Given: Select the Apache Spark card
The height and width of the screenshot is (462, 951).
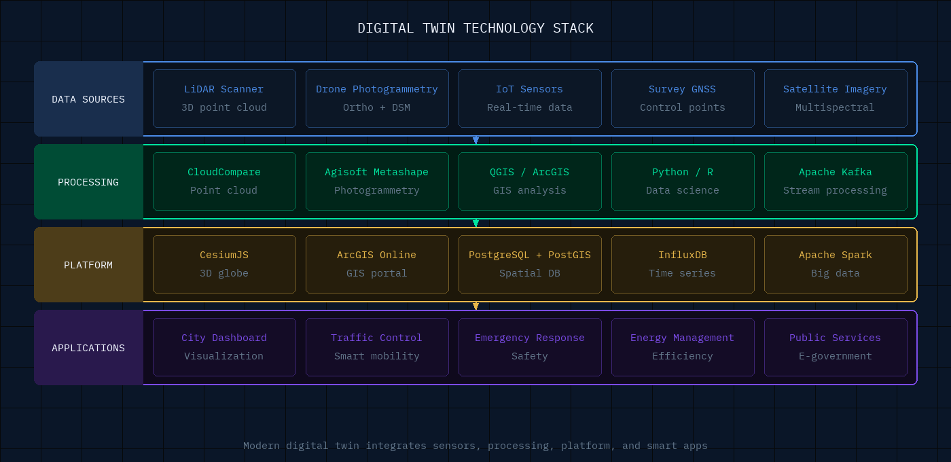Looking at the screenshot, I should tap(836, 264).
